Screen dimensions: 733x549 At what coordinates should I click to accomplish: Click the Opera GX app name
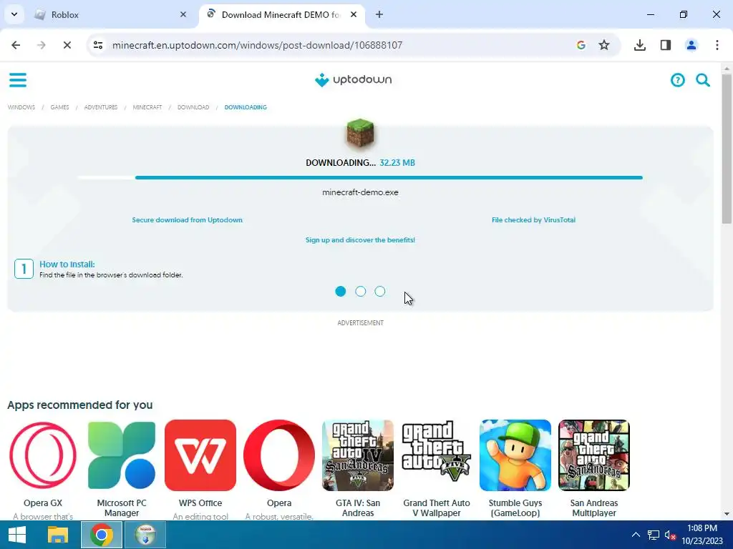(43, 503)
